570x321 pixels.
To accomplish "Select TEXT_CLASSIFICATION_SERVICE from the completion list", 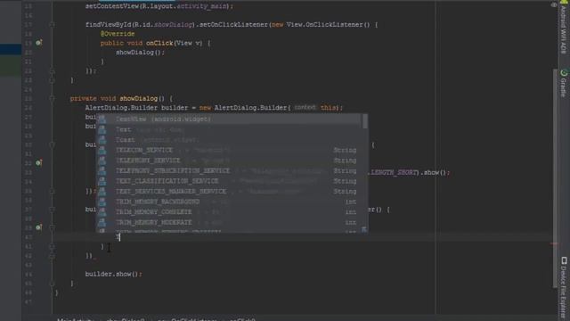I will (x=229, y=181).
